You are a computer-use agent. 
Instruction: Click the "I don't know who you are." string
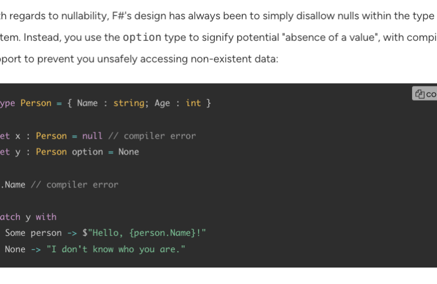tap(116, 249)
